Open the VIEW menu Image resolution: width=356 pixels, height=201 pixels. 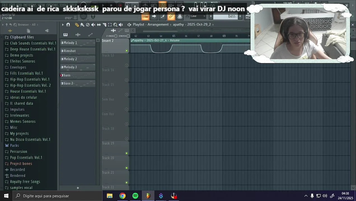[x=41, y=5]
